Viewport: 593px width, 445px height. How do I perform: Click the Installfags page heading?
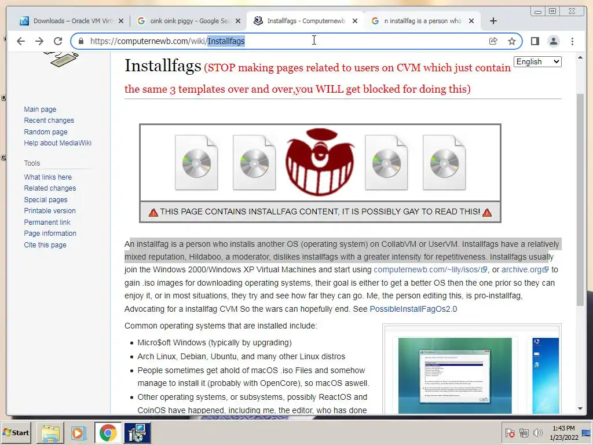[x=163, y=66]
